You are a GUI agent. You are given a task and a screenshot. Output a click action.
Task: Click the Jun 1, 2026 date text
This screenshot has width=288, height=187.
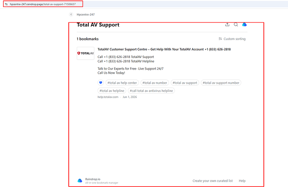pos(130,97)
